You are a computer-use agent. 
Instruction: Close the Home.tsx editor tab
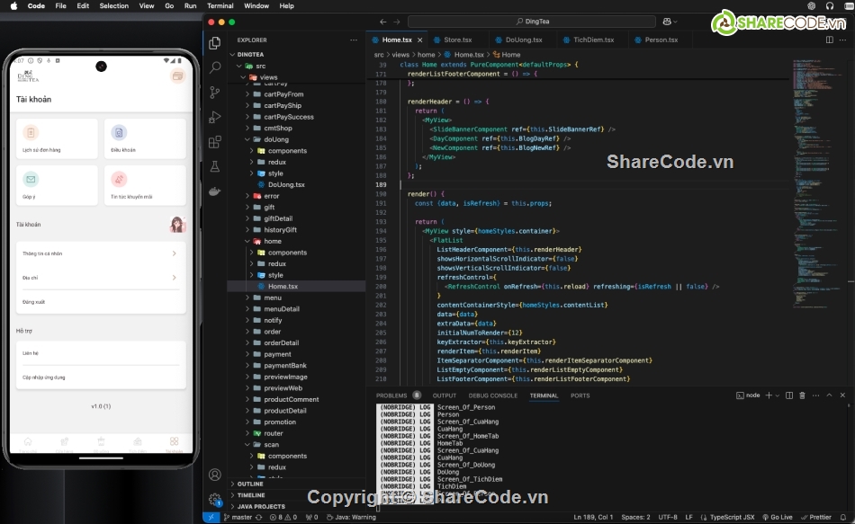point(420,40)
